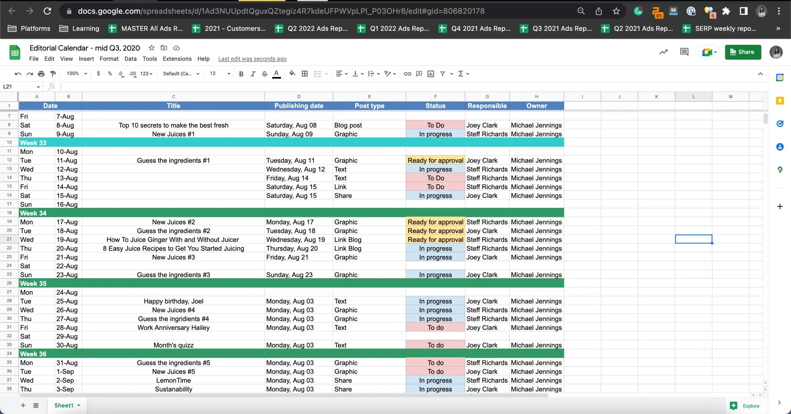Click the text color paint bucket icon

[276, 74]
